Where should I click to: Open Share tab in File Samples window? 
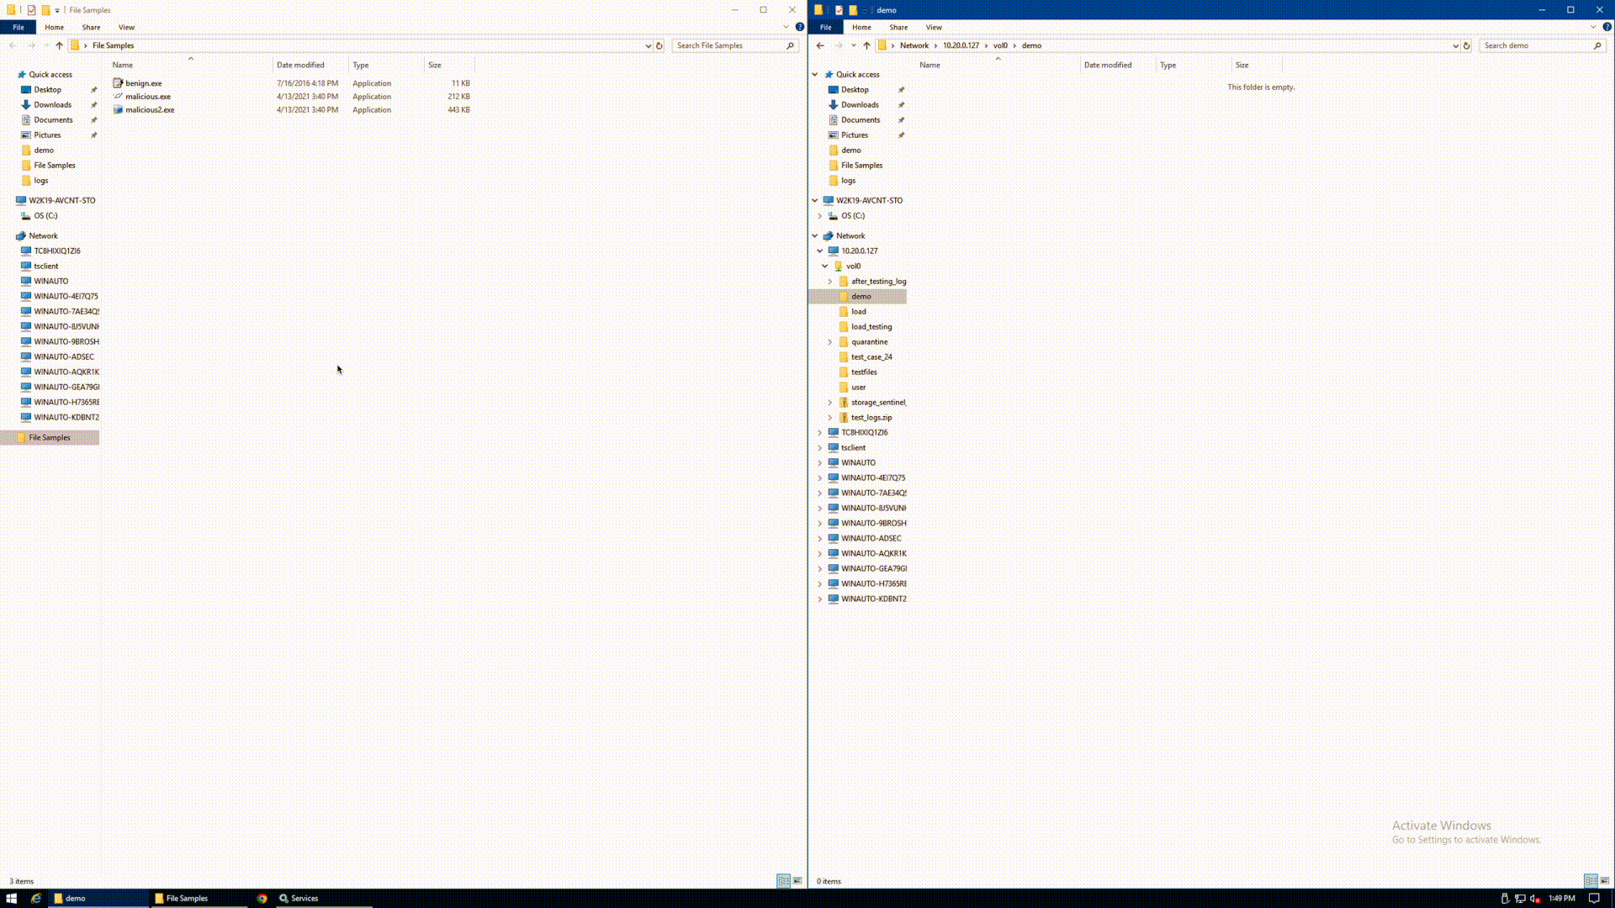coord(91,27)
